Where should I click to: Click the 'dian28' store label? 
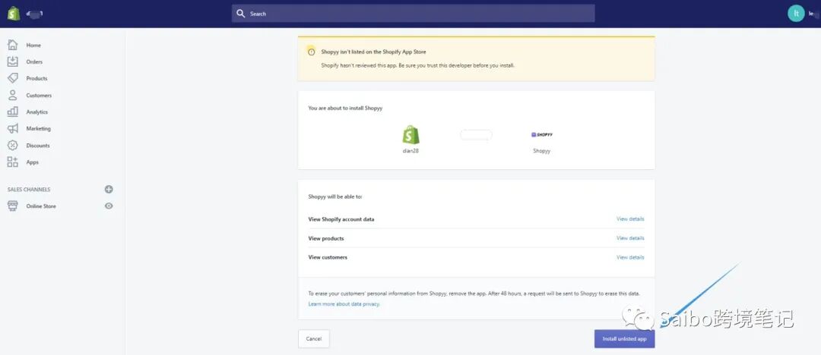pos(411,151)
